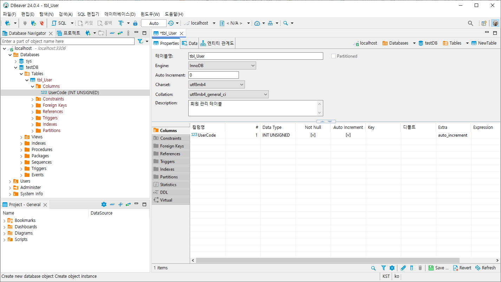The image size is (501, 282).
Task: Click the Project panel settings gear
Action: click(x=104, y=204)
